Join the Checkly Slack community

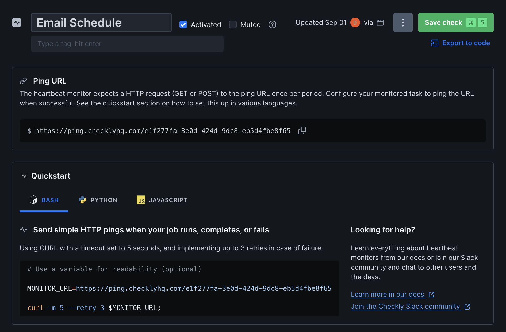point(405,306)
